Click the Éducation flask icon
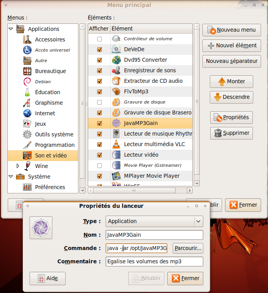 point(27,92)
